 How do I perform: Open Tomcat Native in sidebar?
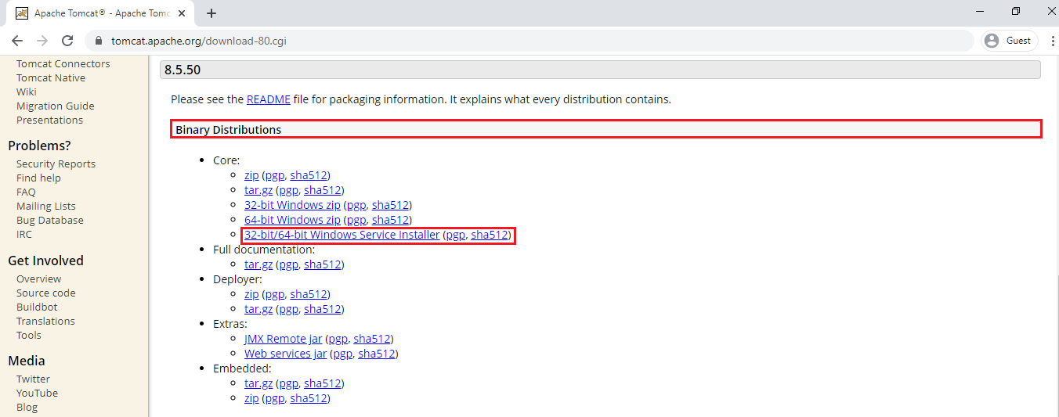pyautogui.click(x=51, y=78)
